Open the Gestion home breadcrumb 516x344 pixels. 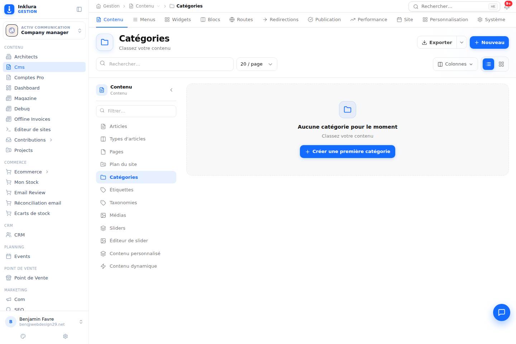click(x=108, y=6)
